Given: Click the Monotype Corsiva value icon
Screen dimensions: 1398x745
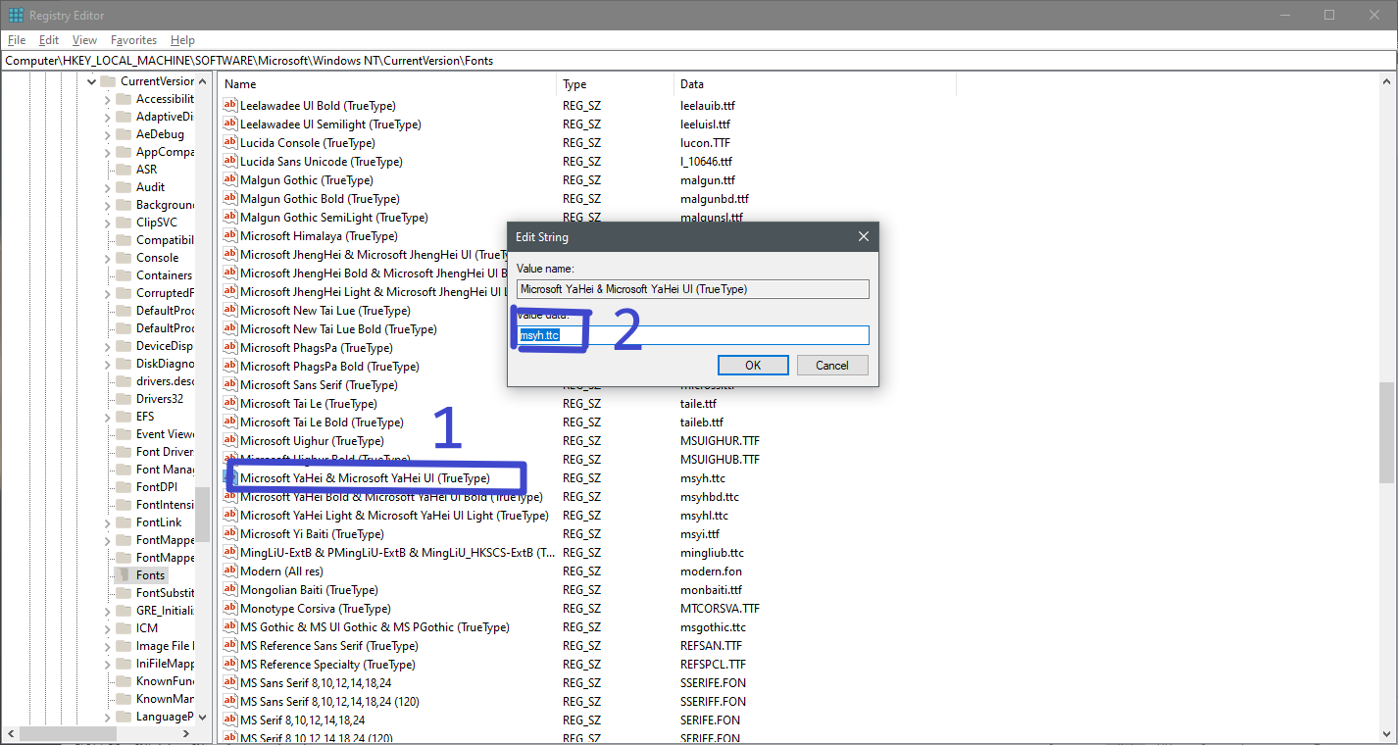Looking at the screenshot, I should point(230,609).
